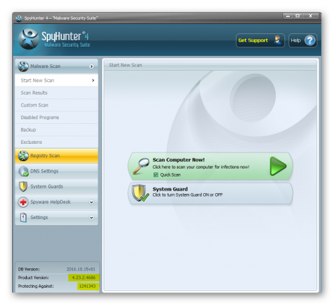Click the SpyHunter logo icon in header
The width and height of the screenshot is (334, 305).
tap(28, 39)
